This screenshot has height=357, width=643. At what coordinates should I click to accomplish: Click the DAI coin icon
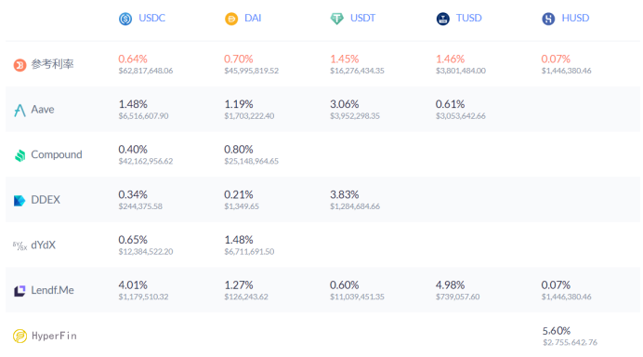click(x=231, y=19)
